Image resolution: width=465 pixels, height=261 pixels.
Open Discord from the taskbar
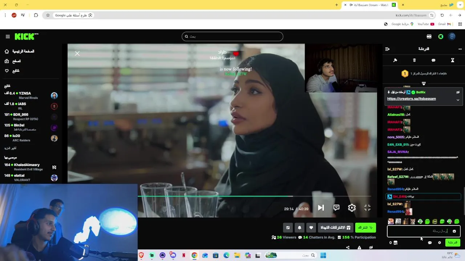[x=173, y=256]
